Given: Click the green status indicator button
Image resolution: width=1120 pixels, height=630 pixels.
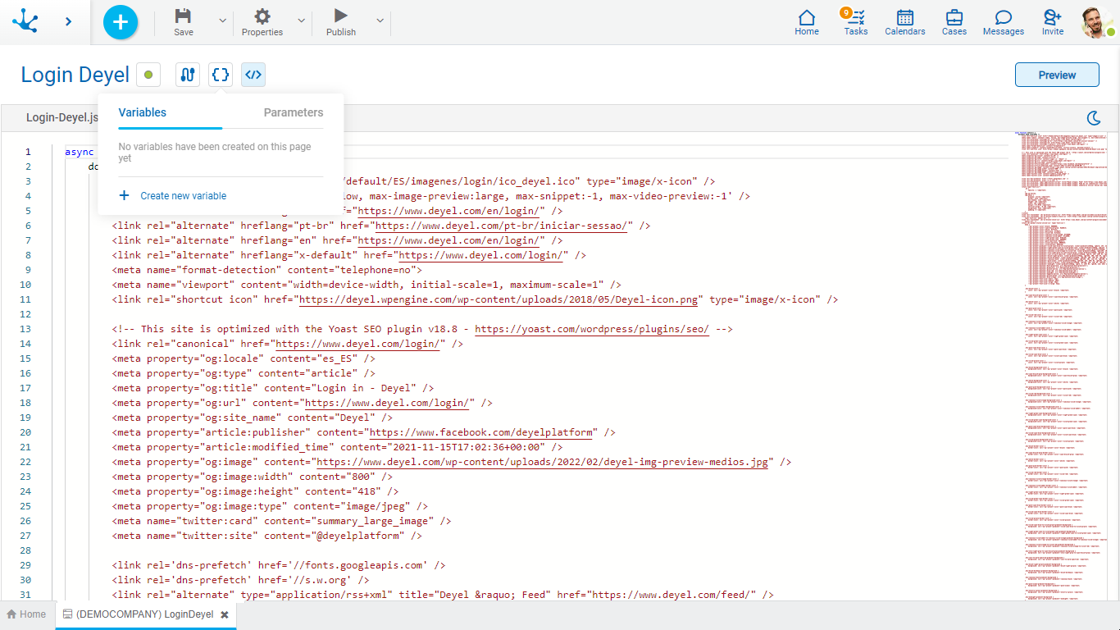Looking at the screenshot, I should click(x=148, y=75).
